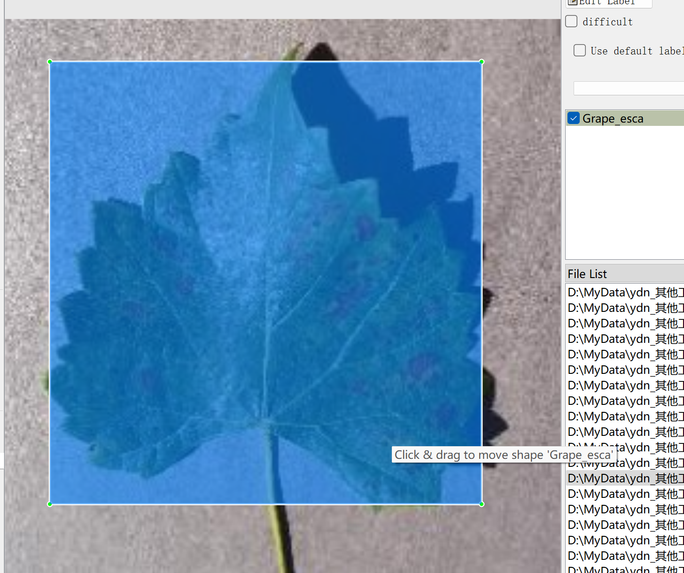
Task: Grab bottom-right green vertex of Grape_esca box
Action: [482, 504]
